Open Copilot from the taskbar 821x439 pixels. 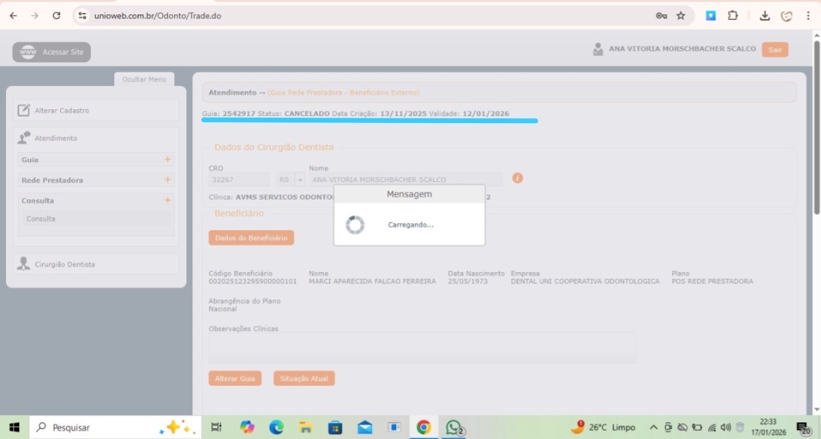pos(247,428)
